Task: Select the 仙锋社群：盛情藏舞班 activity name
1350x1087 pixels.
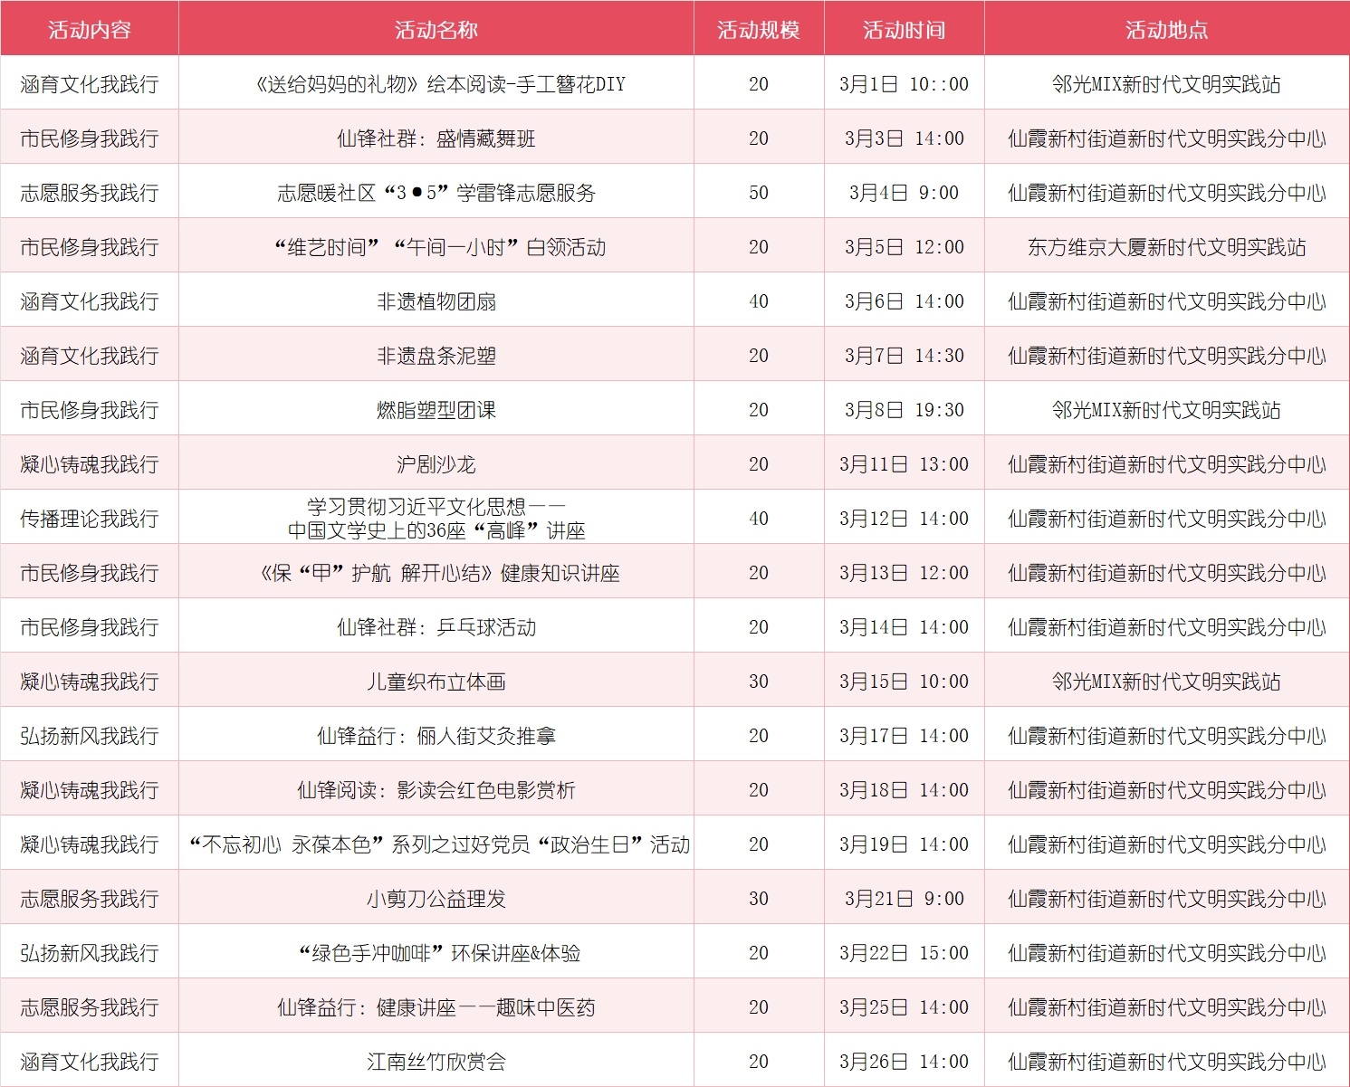Action: click(x=437, y=137)
